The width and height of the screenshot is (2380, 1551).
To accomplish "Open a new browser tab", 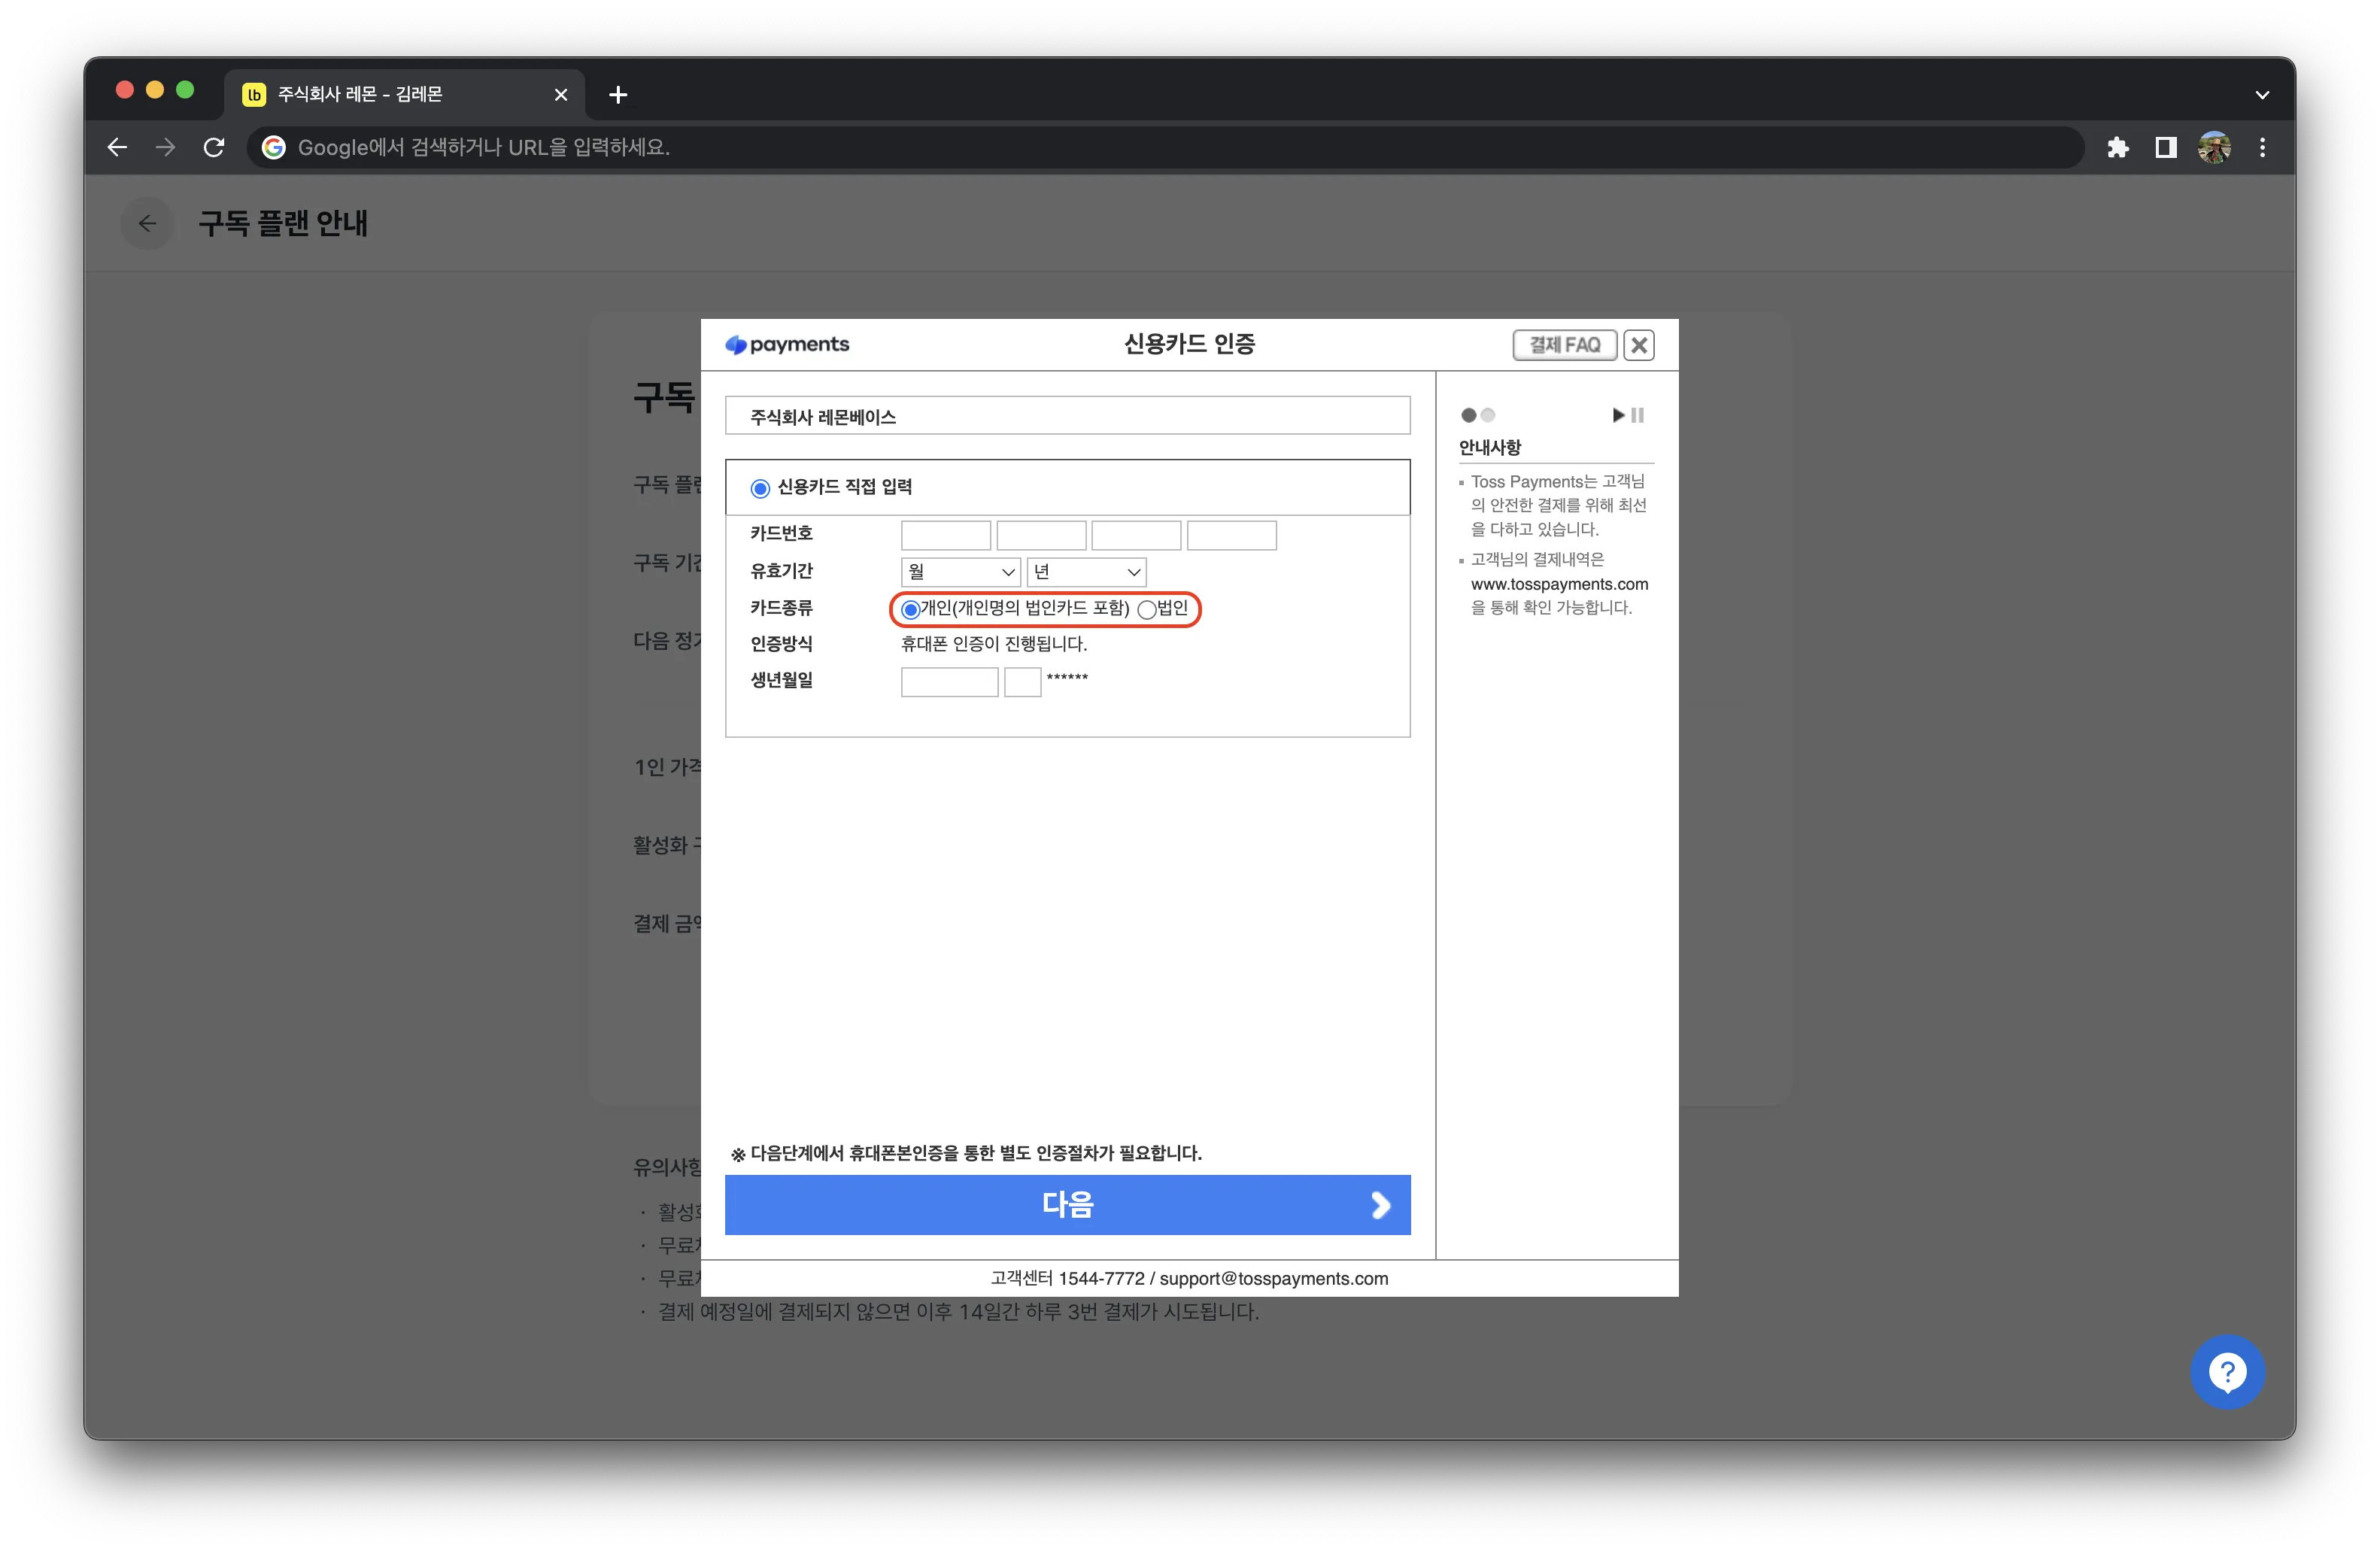I will (x=618, y=95).
